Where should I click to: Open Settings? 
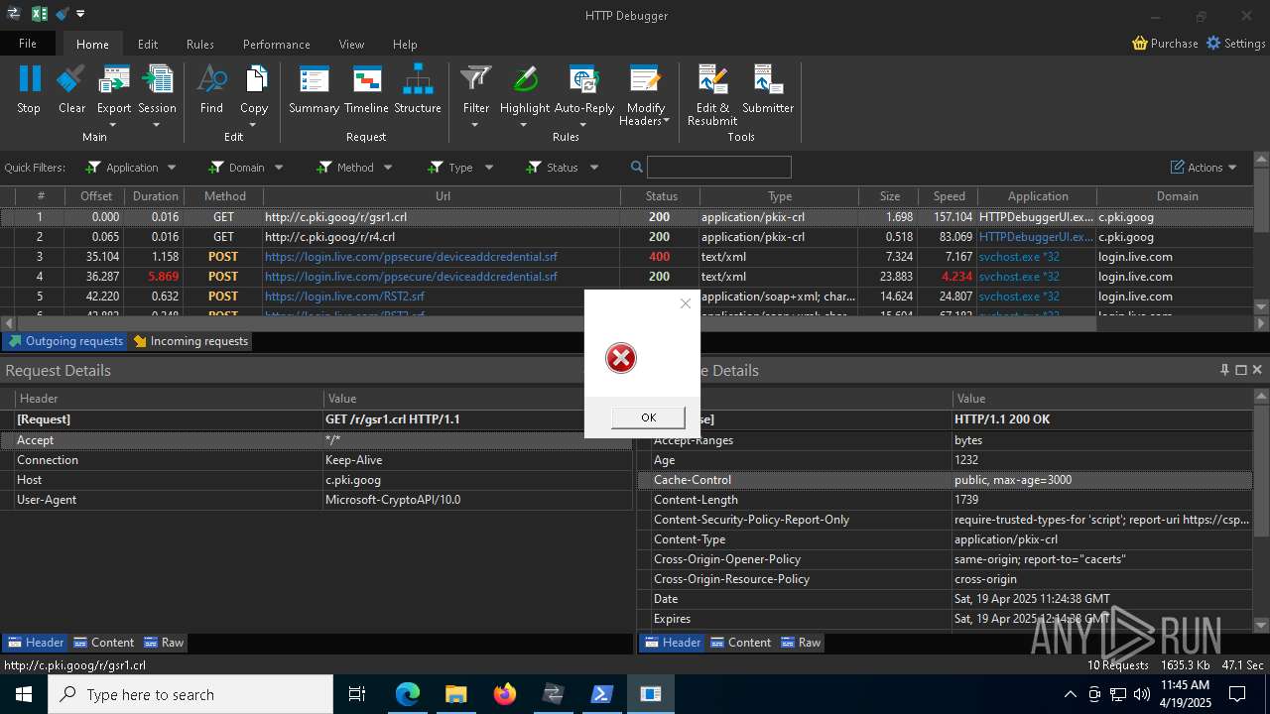pyautogui.click(x=1235, y=43)
